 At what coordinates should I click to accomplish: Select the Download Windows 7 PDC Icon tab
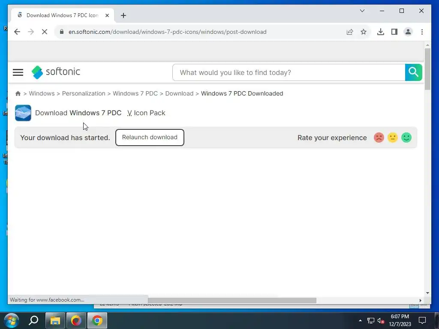(62, 15)
